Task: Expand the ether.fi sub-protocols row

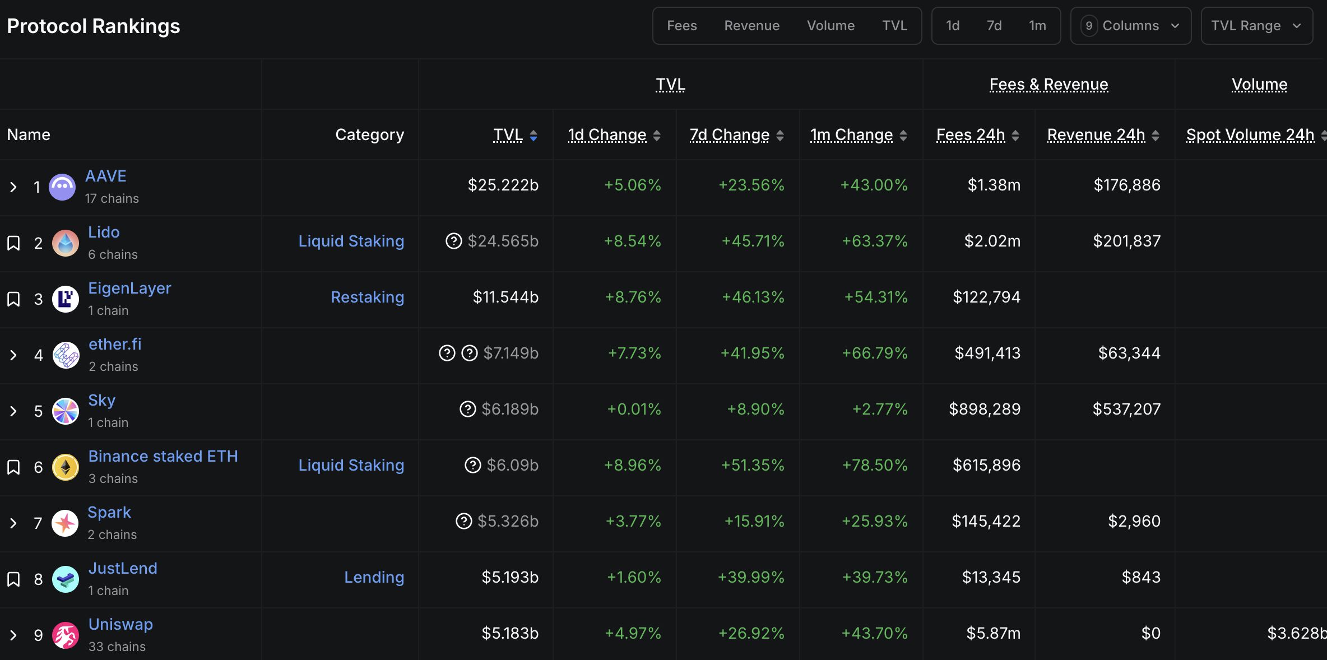Action: (x=13, y=355)
